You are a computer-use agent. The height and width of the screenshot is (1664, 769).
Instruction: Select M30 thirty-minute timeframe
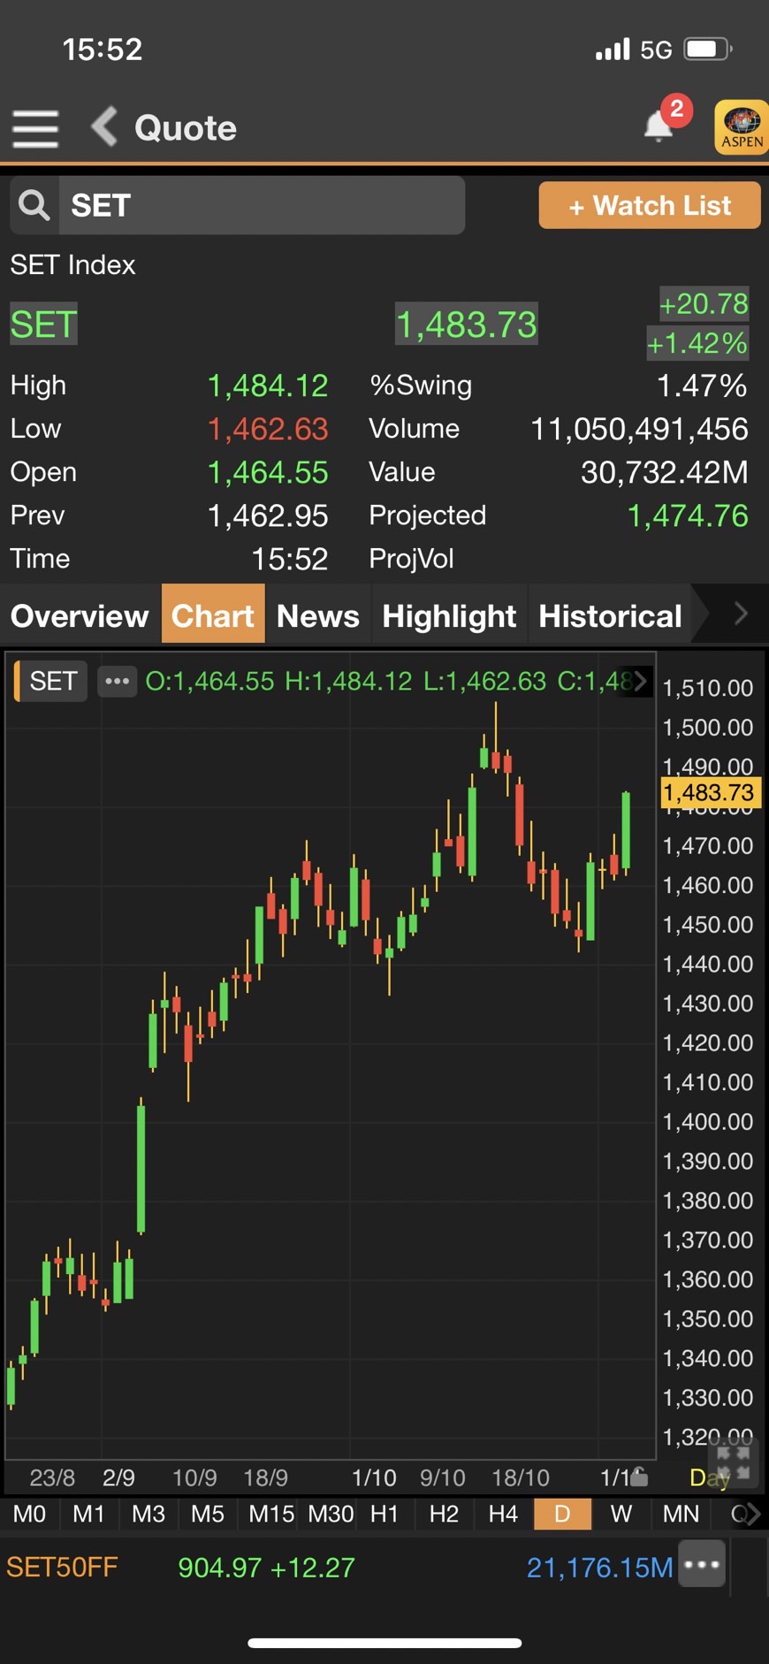pyautogui.click(x=331, y=1514)
